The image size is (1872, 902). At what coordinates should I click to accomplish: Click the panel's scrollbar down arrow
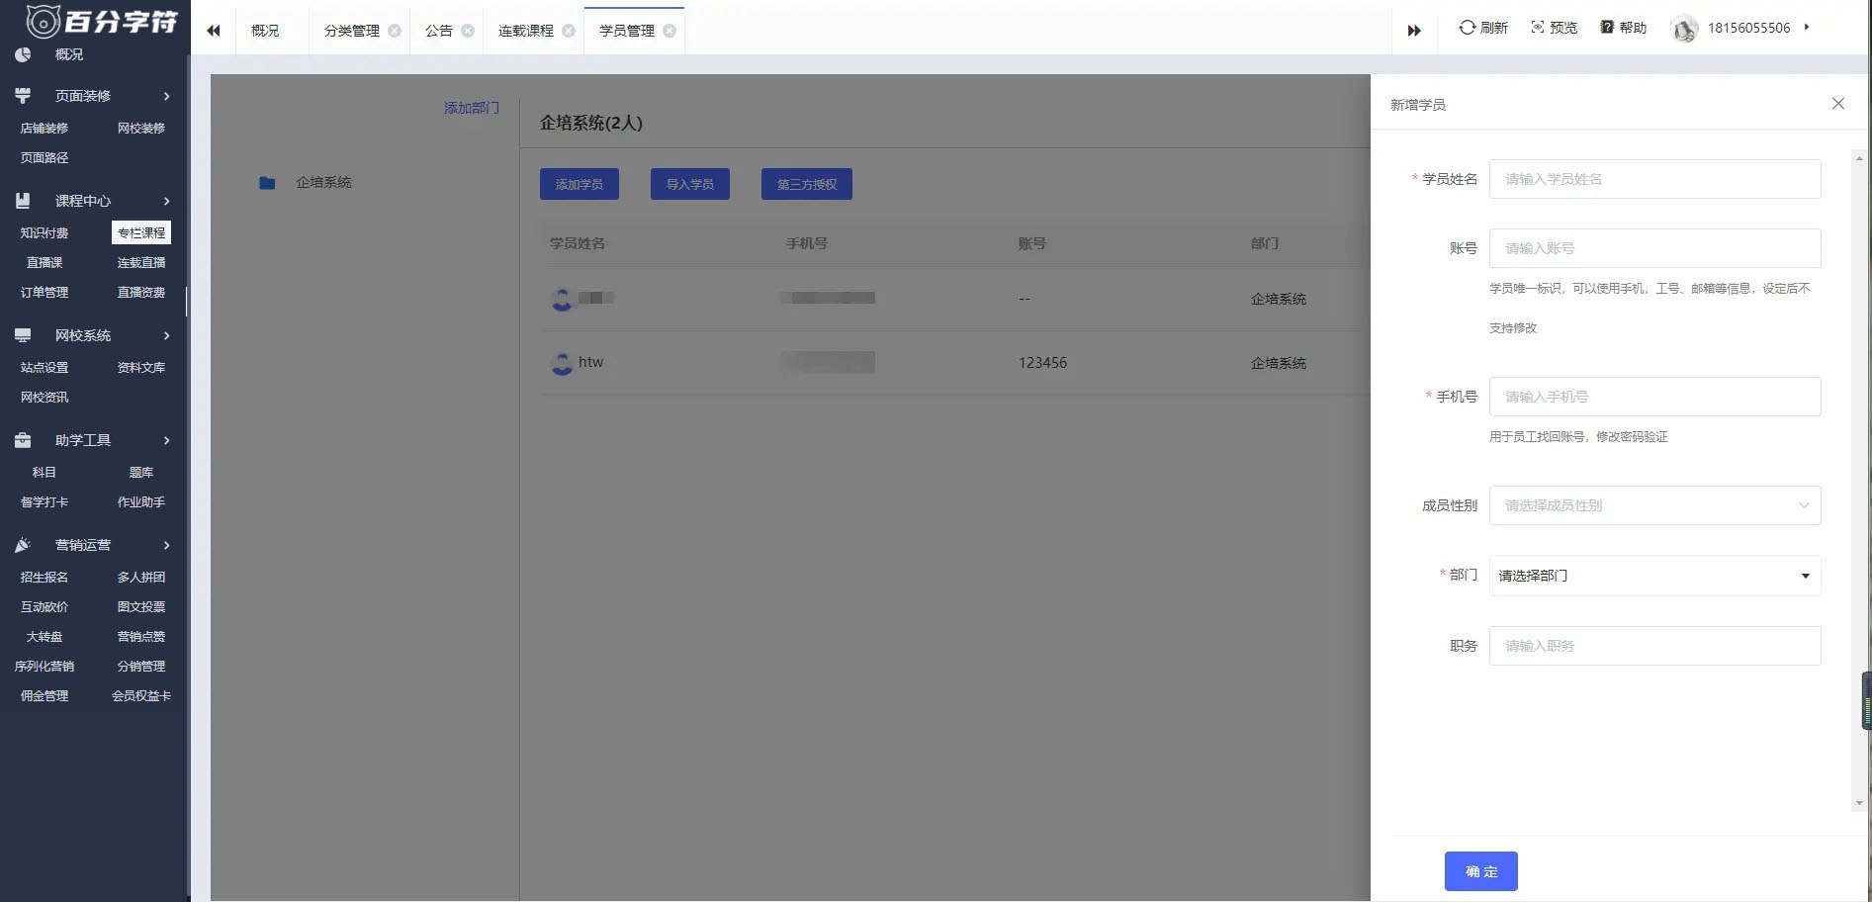point(1859,803)
